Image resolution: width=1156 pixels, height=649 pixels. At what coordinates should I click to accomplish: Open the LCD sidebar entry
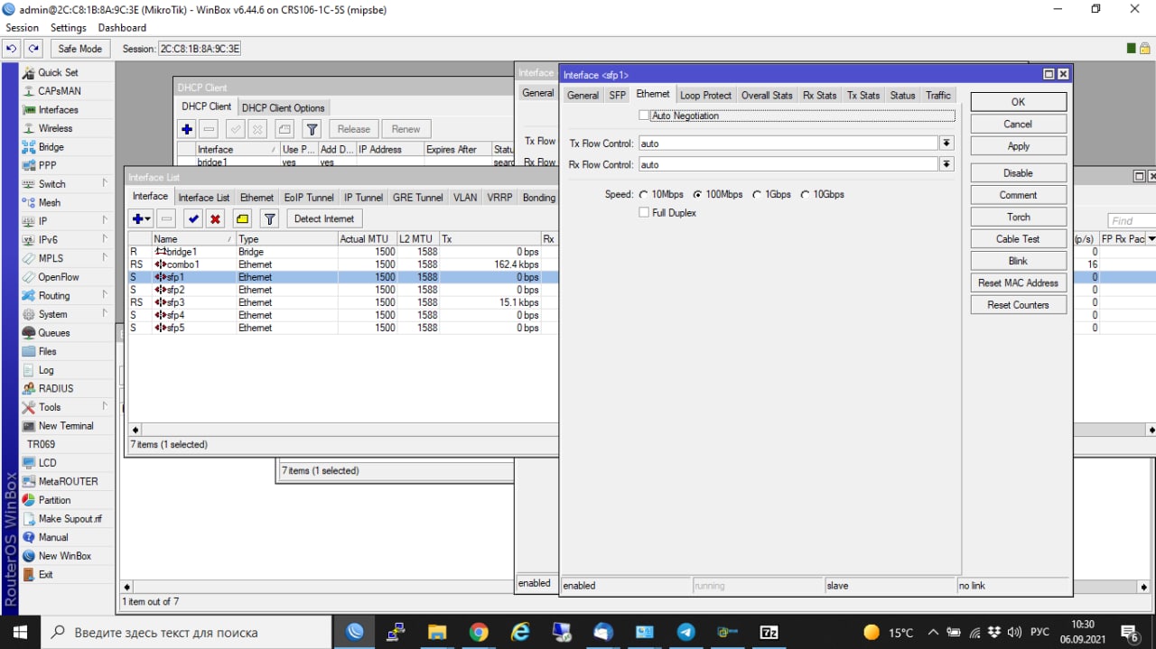pyautogui.click(x=47, y=463)
